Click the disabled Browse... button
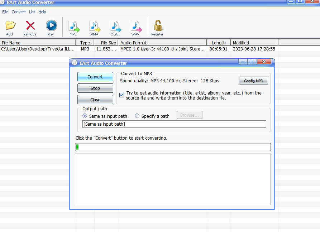The height and width of the screenshot is (232, 320). click(x=190, y=115)
